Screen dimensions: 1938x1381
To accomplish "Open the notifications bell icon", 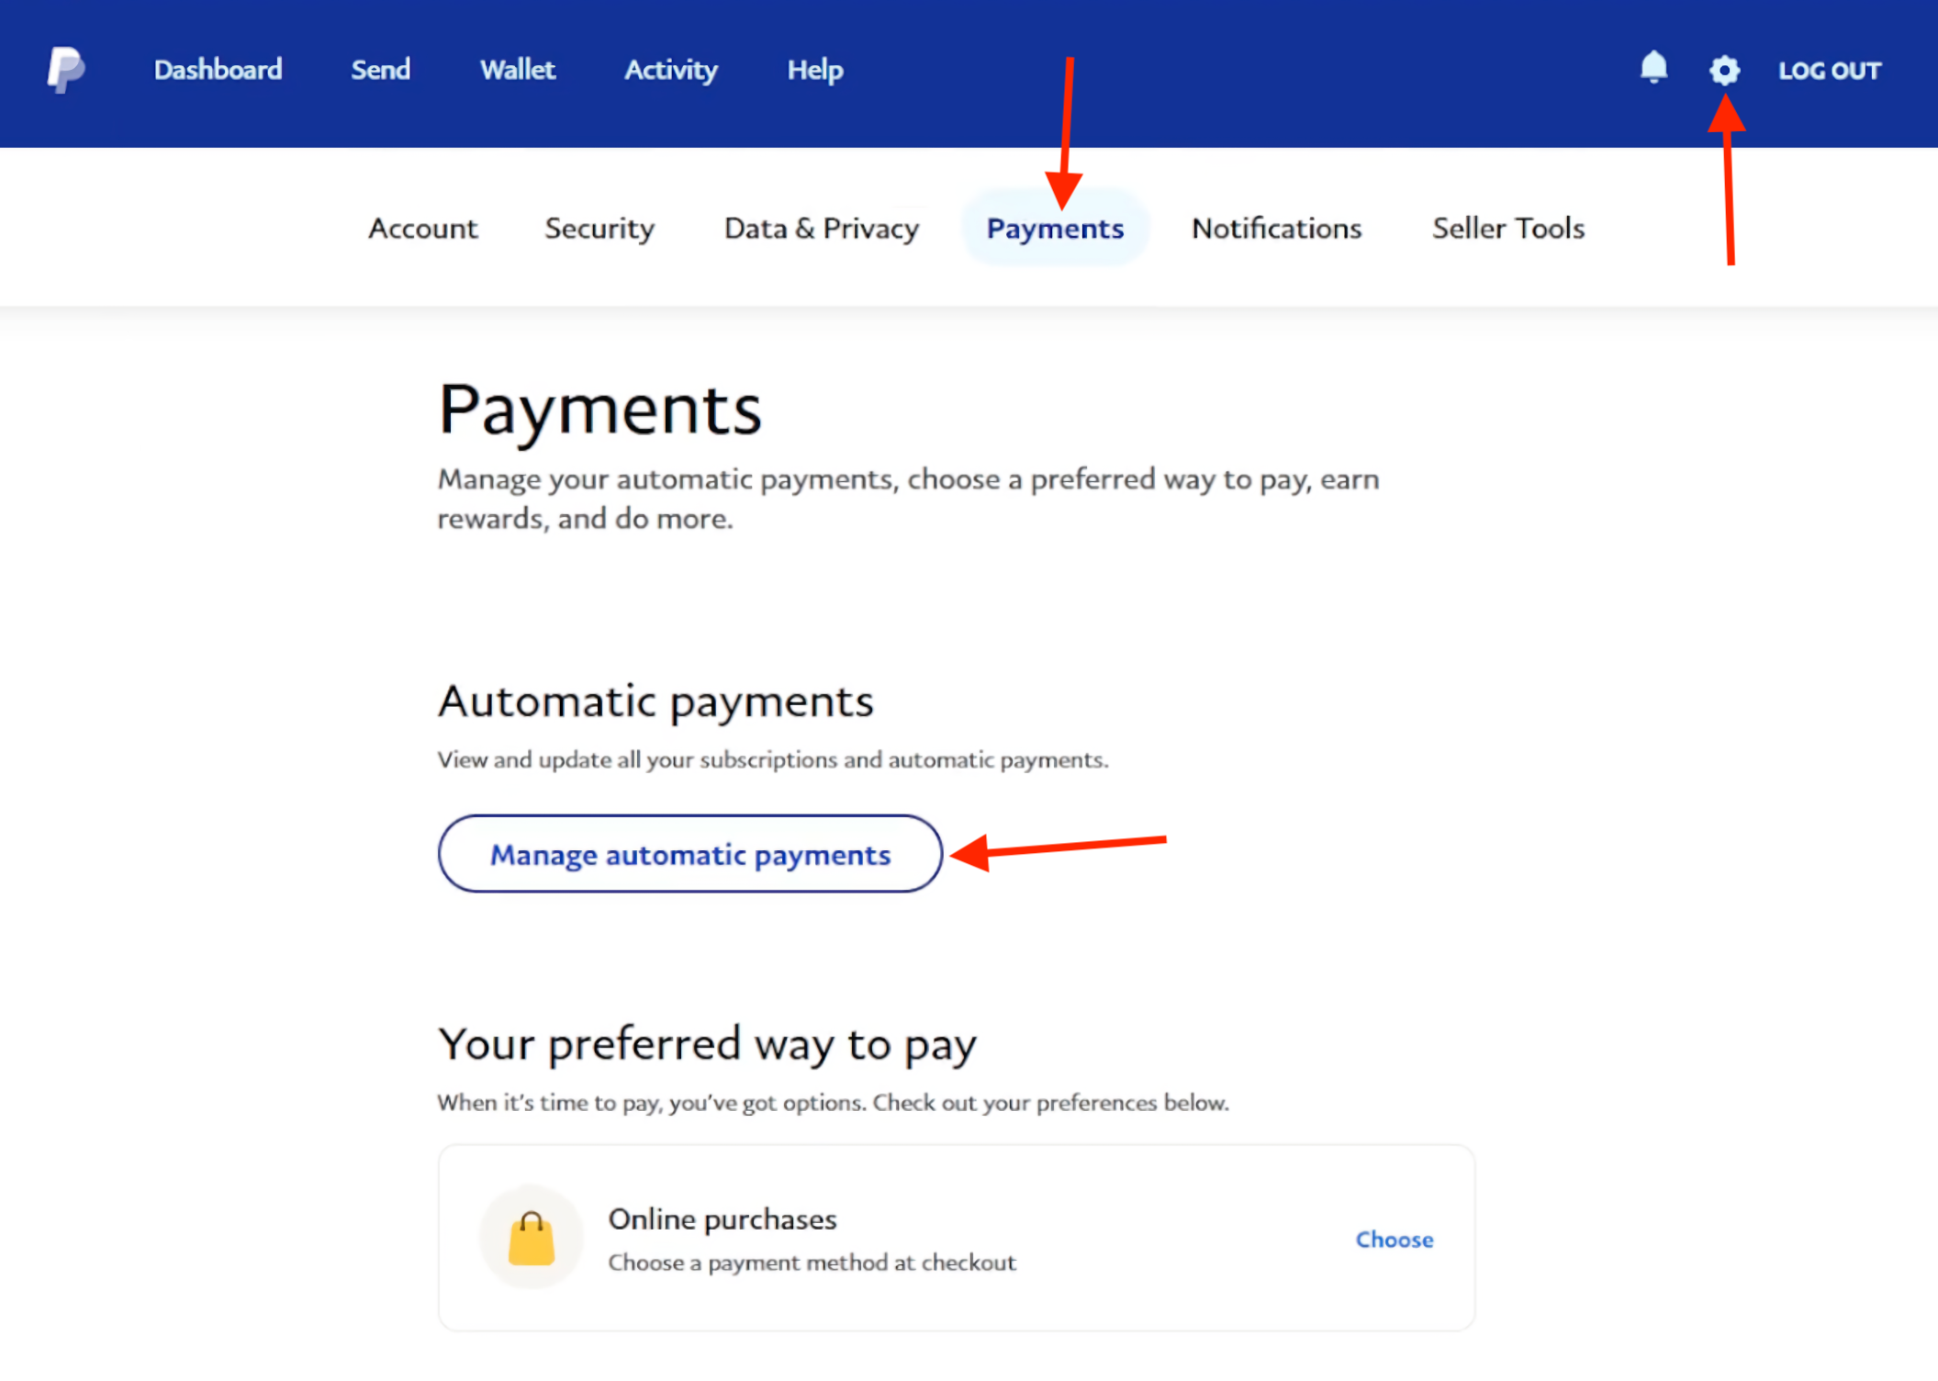I will [x=1653, y=68].
